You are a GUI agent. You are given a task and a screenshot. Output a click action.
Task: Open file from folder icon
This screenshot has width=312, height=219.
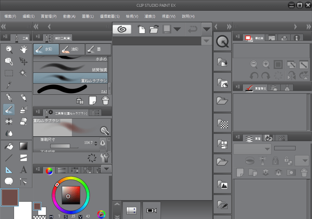(x=154, y=30)
